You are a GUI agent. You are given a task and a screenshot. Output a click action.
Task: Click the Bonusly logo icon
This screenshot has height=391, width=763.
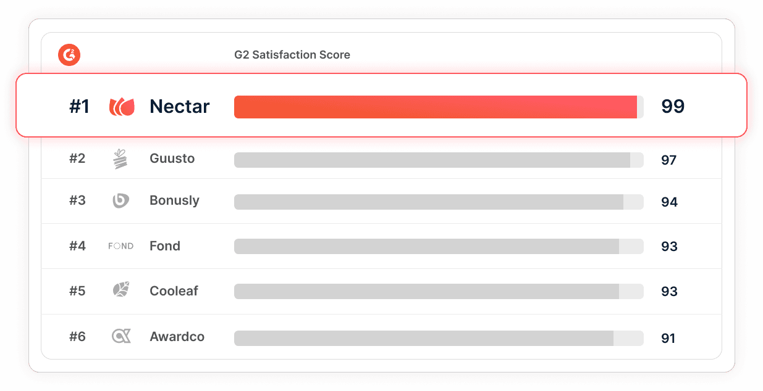pyautogui.click(x=120, y=200)
